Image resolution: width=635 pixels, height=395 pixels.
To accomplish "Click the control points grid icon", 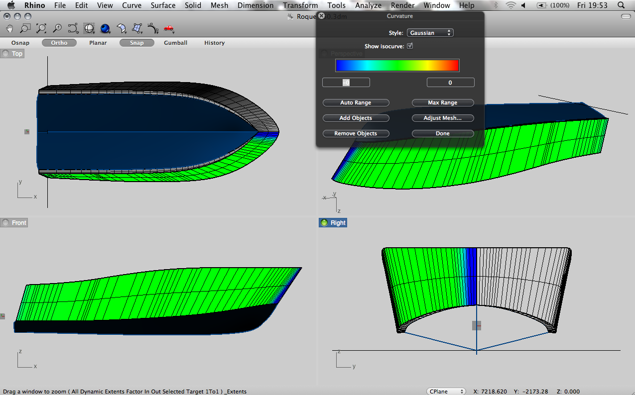I will click(137, 28).
